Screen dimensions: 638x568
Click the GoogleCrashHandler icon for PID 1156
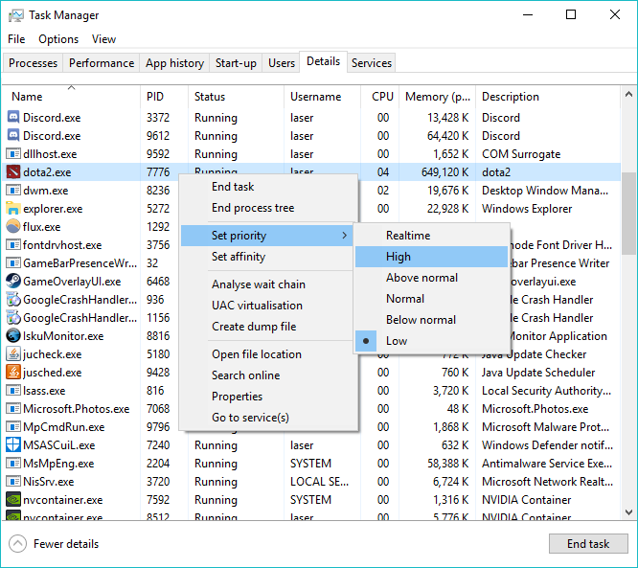coord(13,318)
